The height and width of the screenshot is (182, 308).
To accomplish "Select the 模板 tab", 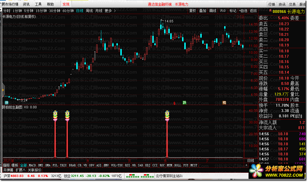I will (15, 165).
